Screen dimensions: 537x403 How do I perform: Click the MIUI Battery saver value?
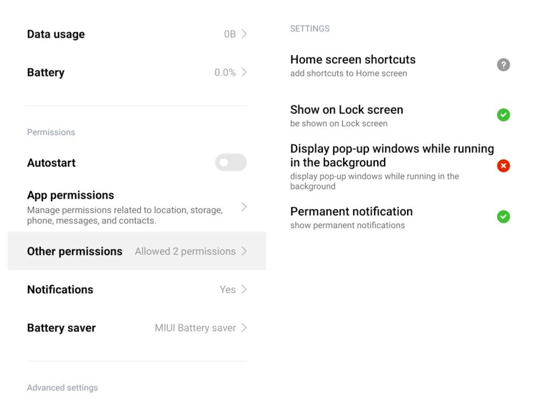[195, 328]
